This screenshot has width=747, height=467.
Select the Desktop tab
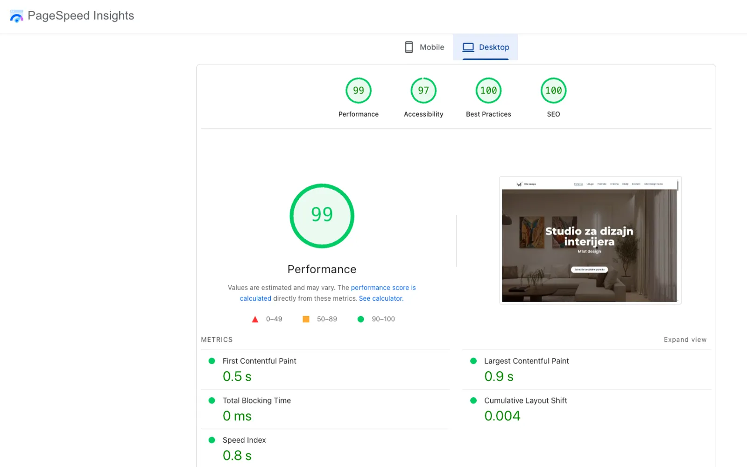coord(486,47)
